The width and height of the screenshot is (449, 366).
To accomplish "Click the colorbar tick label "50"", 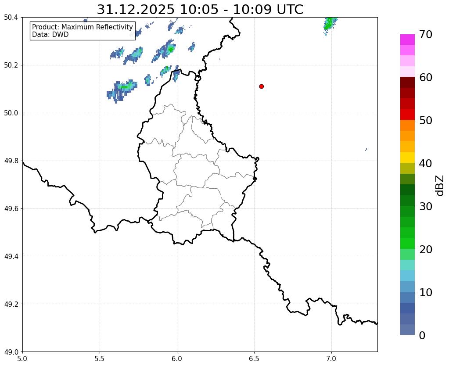I will 426,120.
